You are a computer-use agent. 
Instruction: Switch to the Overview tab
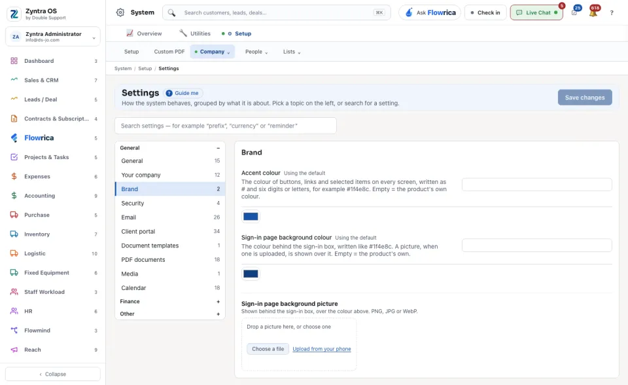coord(144,33)
